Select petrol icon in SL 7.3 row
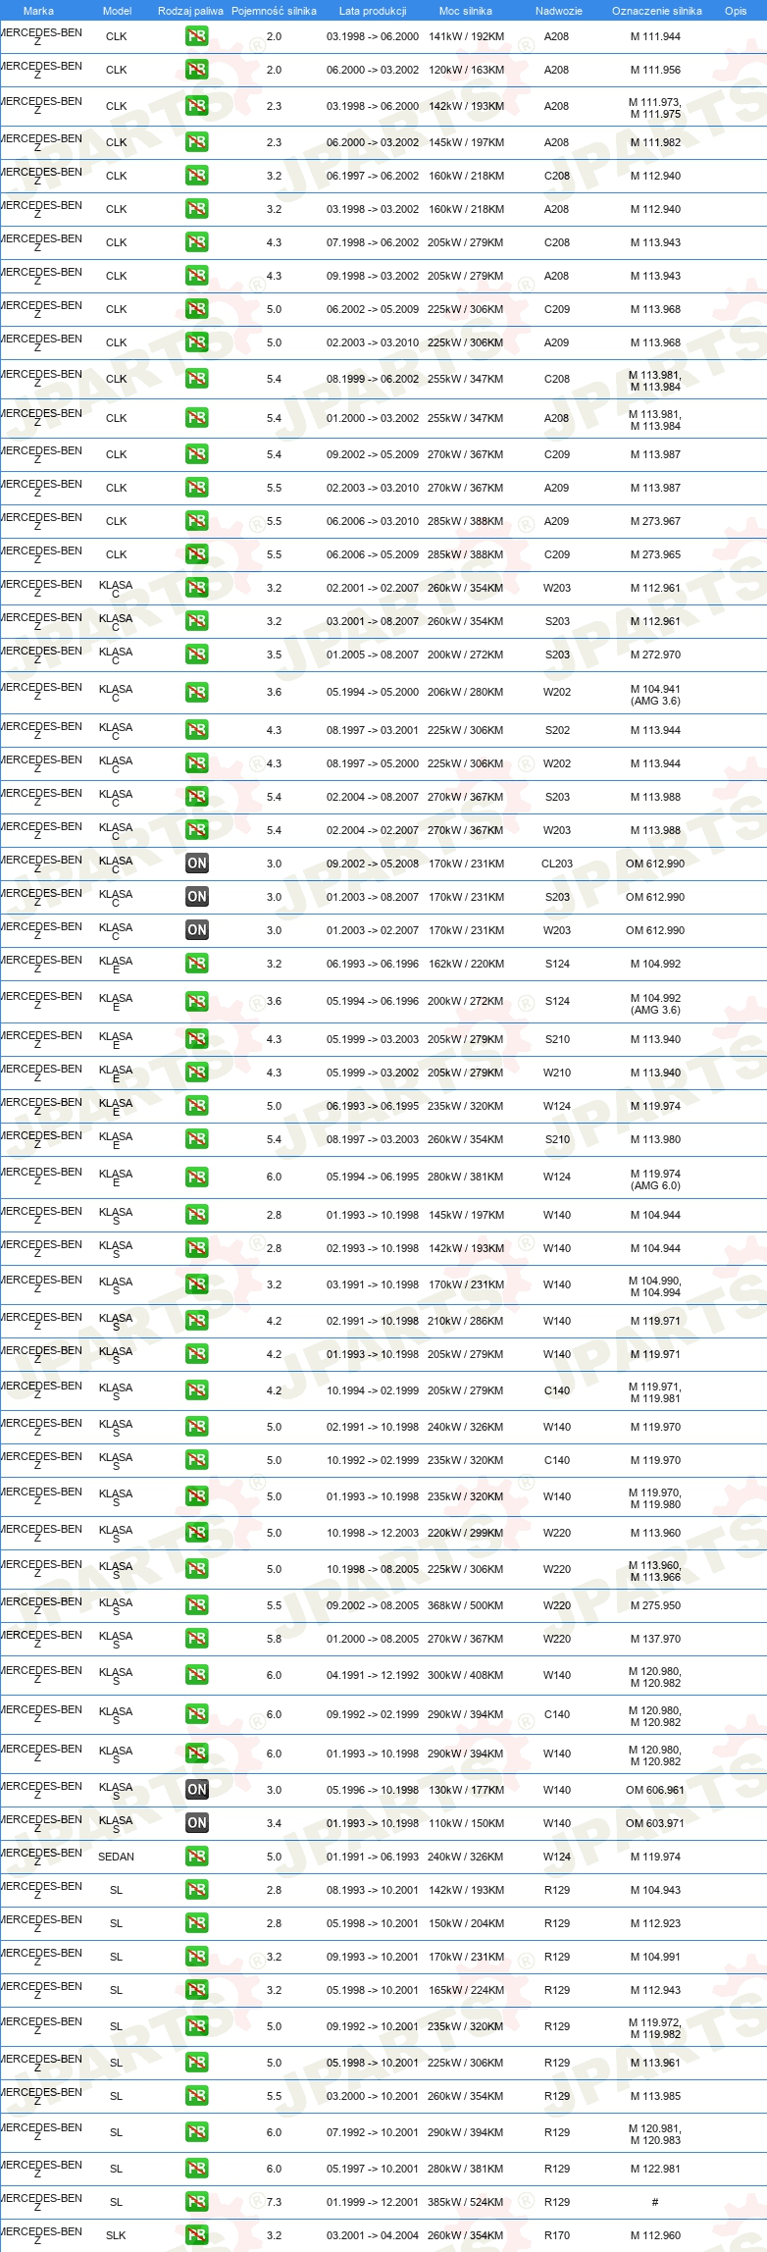Screen dimensions: 767x2252 click(197, 2202)
